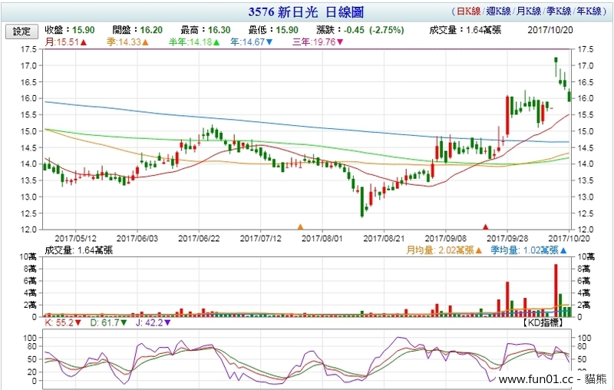Click the 設定 settings button
Image resolution: width=614 pixels, height=390 pixels.
click(21, 31)
